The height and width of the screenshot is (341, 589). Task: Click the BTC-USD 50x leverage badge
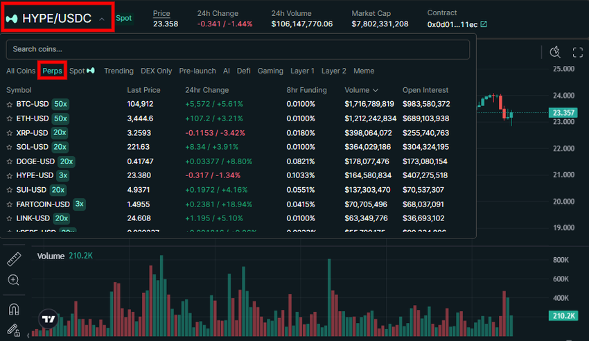click(x=60, y=104)
